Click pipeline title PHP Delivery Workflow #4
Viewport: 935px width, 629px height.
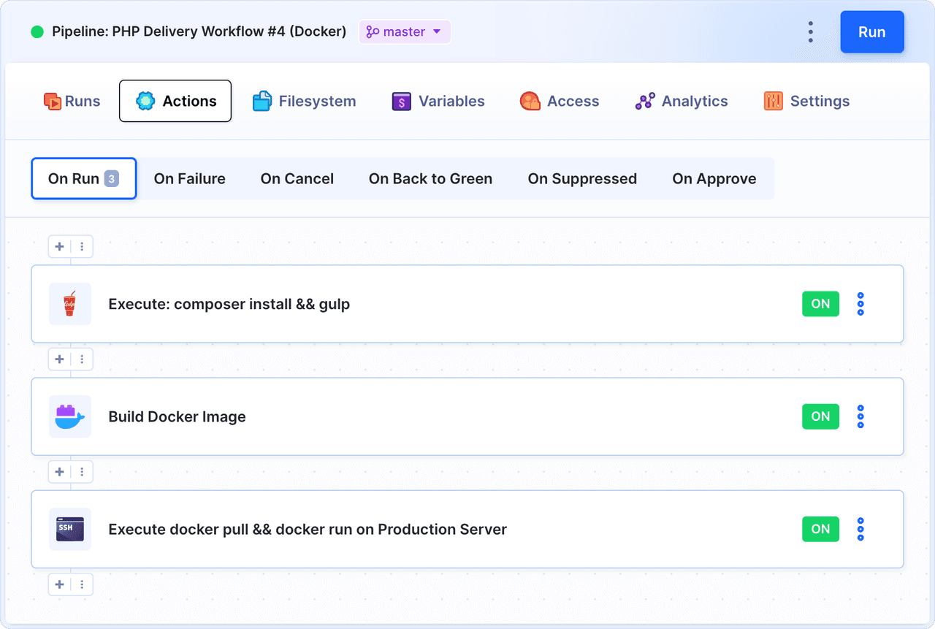(199, 32)
